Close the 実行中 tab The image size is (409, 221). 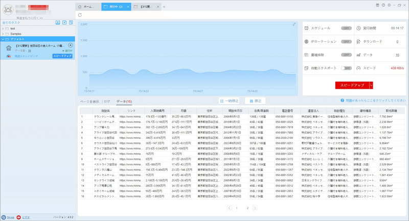click(x=128, y=7)
